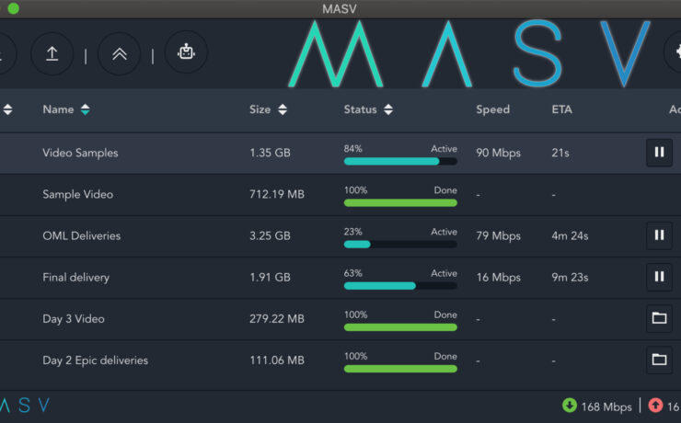Screen dimensions: 681x423
Task: Select the OML Deliveries row name
Action: pyautogui.click(x=82, y=235)
